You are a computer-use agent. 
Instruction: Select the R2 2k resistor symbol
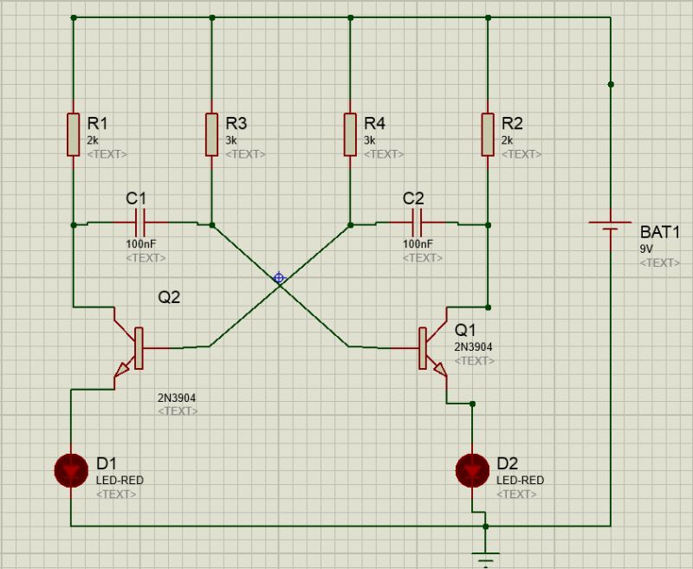point(488,133)
